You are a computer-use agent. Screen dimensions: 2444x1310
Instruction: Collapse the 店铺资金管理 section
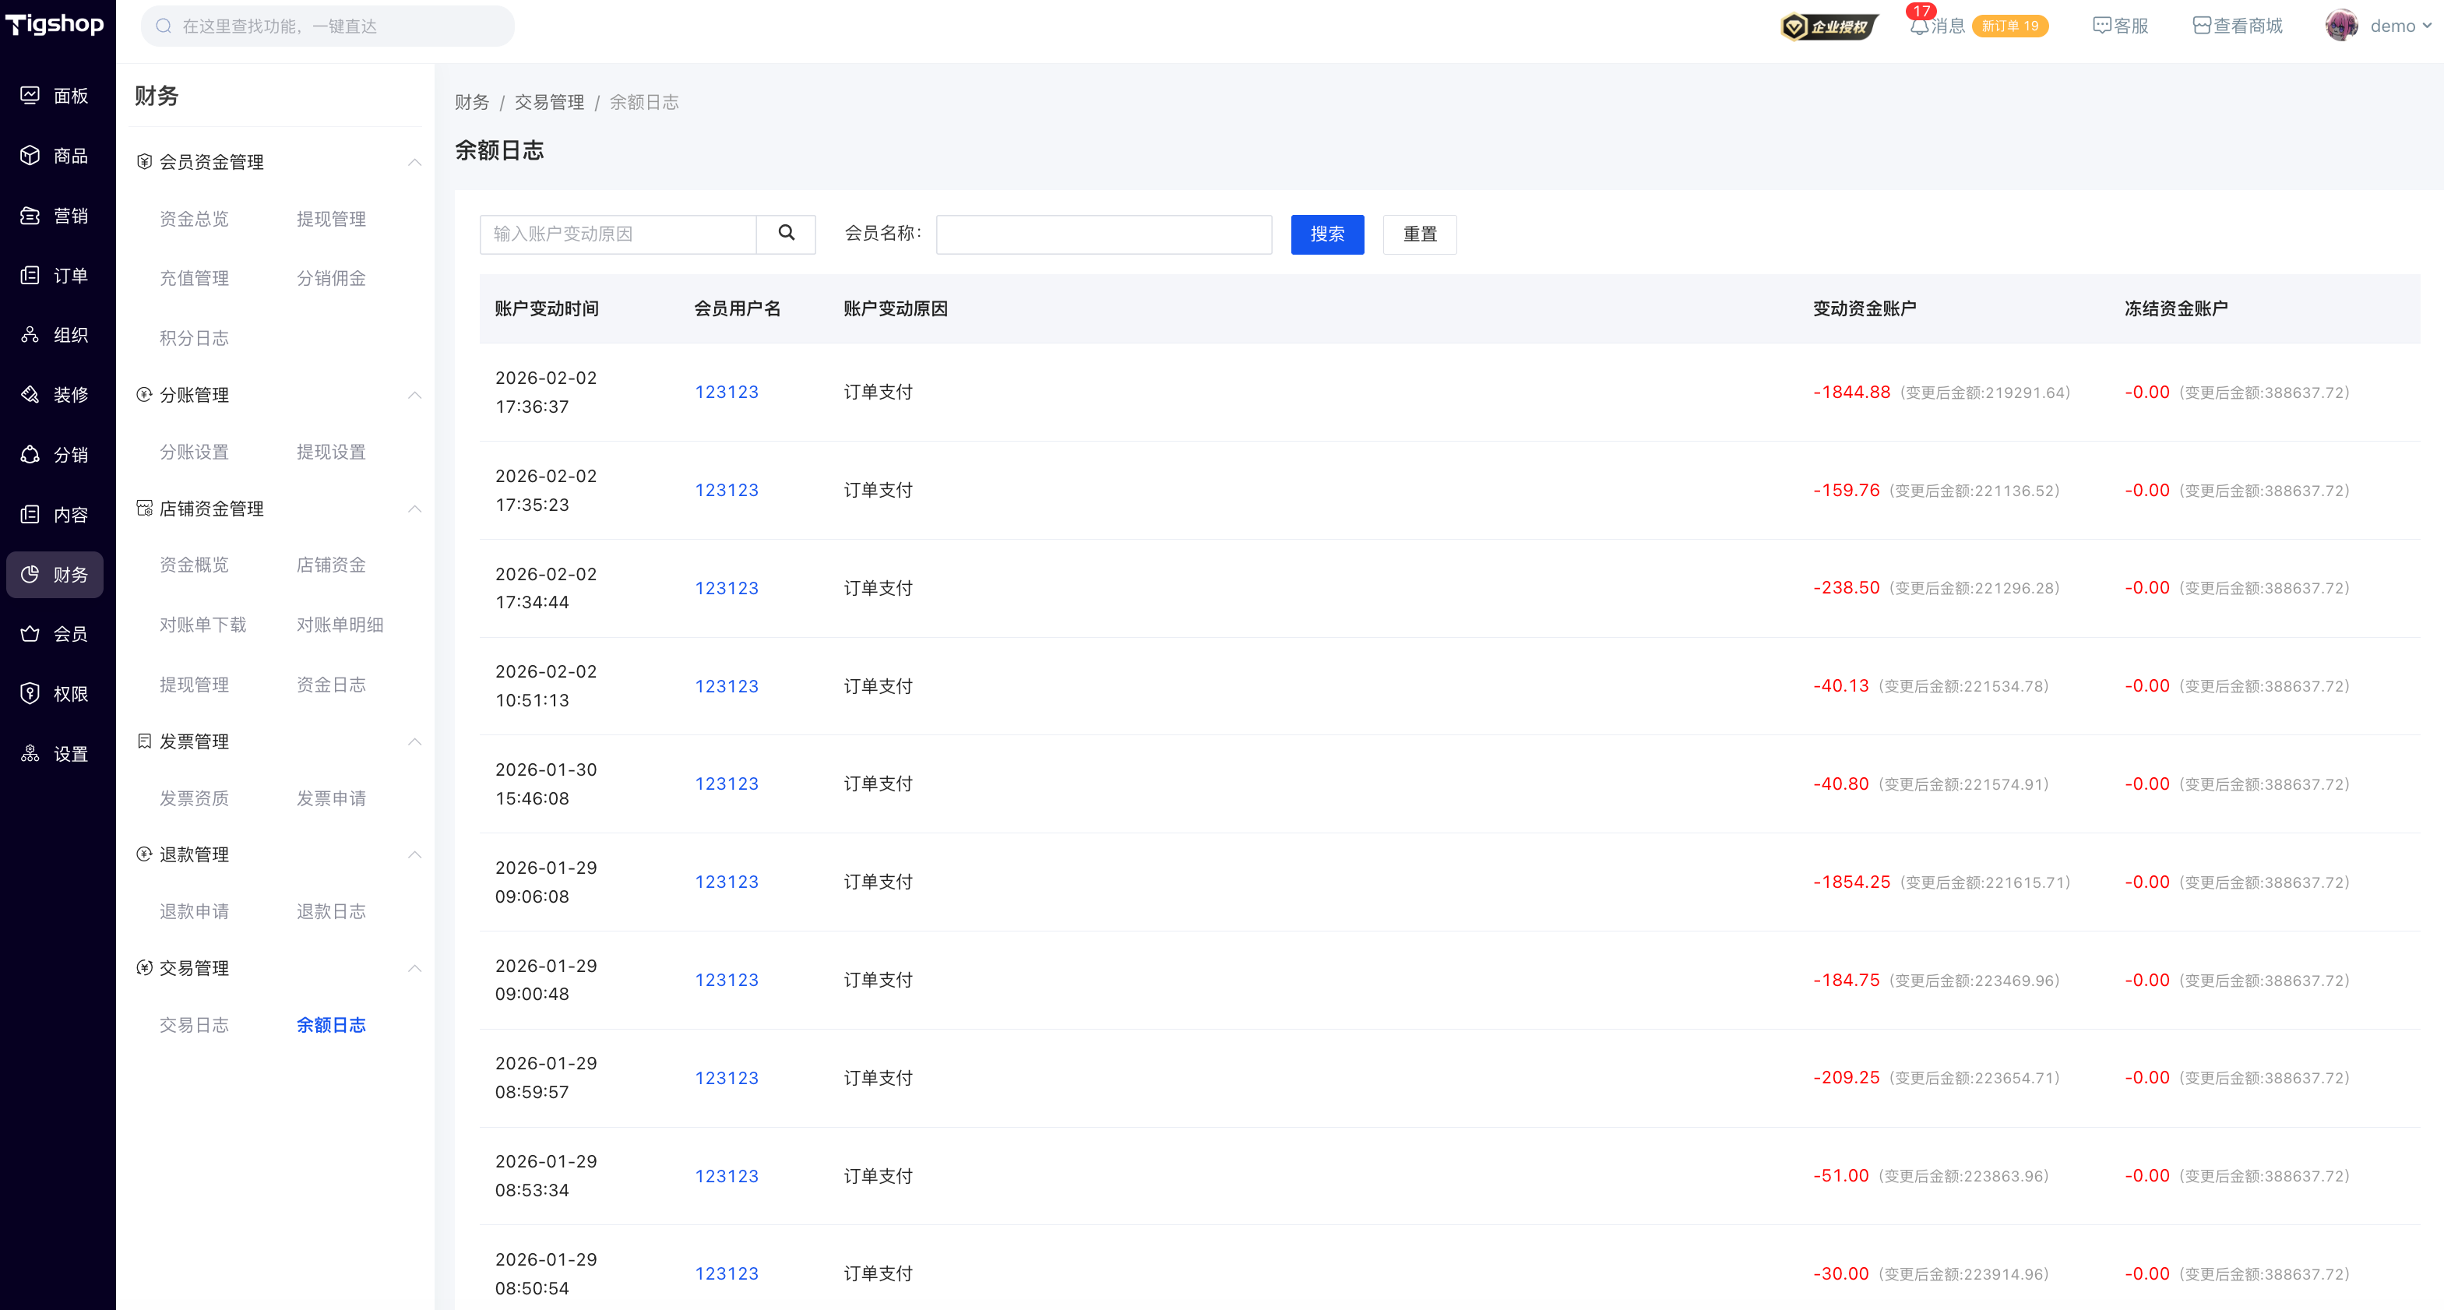pyautogui.click(x=414, y=509)
